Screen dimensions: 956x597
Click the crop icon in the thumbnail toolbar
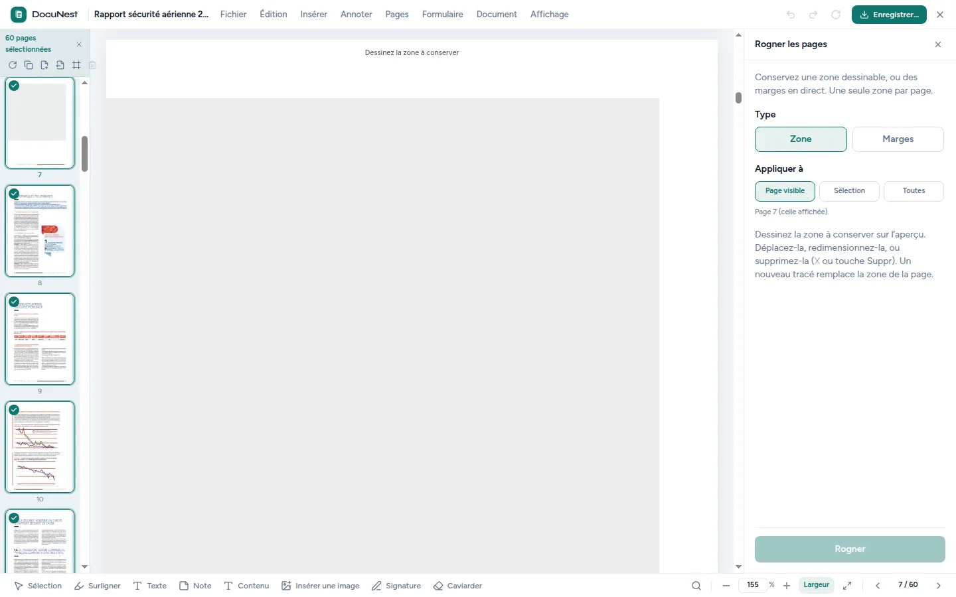(x=76, y=65)
